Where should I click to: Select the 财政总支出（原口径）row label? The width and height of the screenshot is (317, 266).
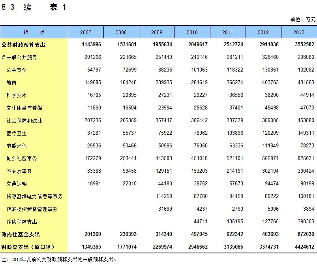(x=27, y=247)
